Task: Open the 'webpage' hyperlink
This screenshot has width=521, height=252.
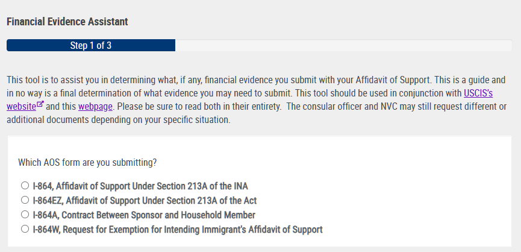Action: click(95, 106)
